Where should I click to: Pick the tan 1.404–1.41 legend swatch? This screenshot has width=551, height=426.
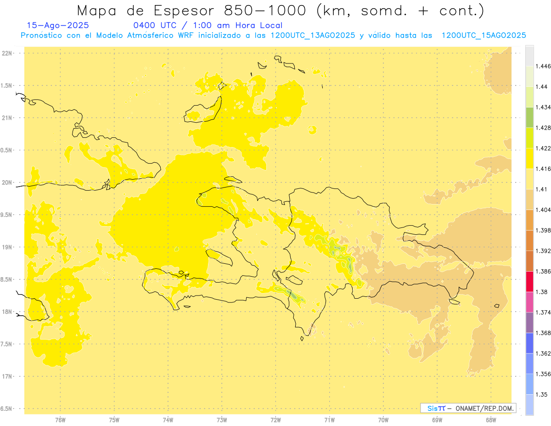tap(529, 199)
